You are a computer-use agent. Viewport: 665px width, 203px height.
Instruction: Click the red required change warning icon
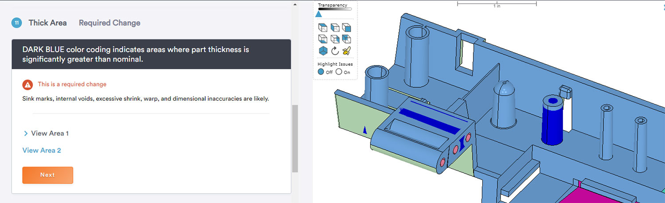(27, 85)
